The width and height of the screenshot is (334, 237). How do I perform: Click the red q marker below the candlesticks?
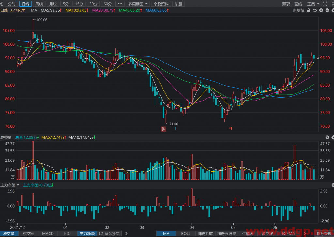tap(231, 128)
